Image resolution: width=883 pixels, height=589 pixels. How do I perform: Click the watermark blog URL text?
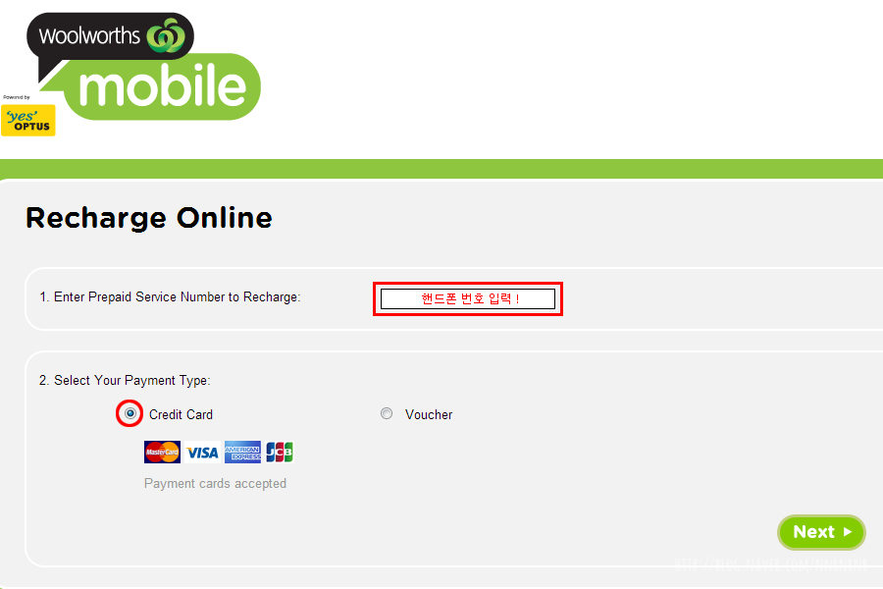(771, 564)
